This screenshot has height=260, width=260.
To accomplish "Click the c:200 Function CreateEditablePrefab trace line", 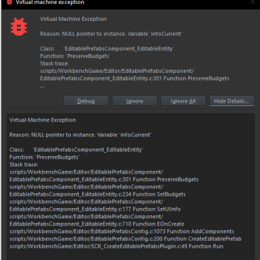I will click(x=125, y=239).
